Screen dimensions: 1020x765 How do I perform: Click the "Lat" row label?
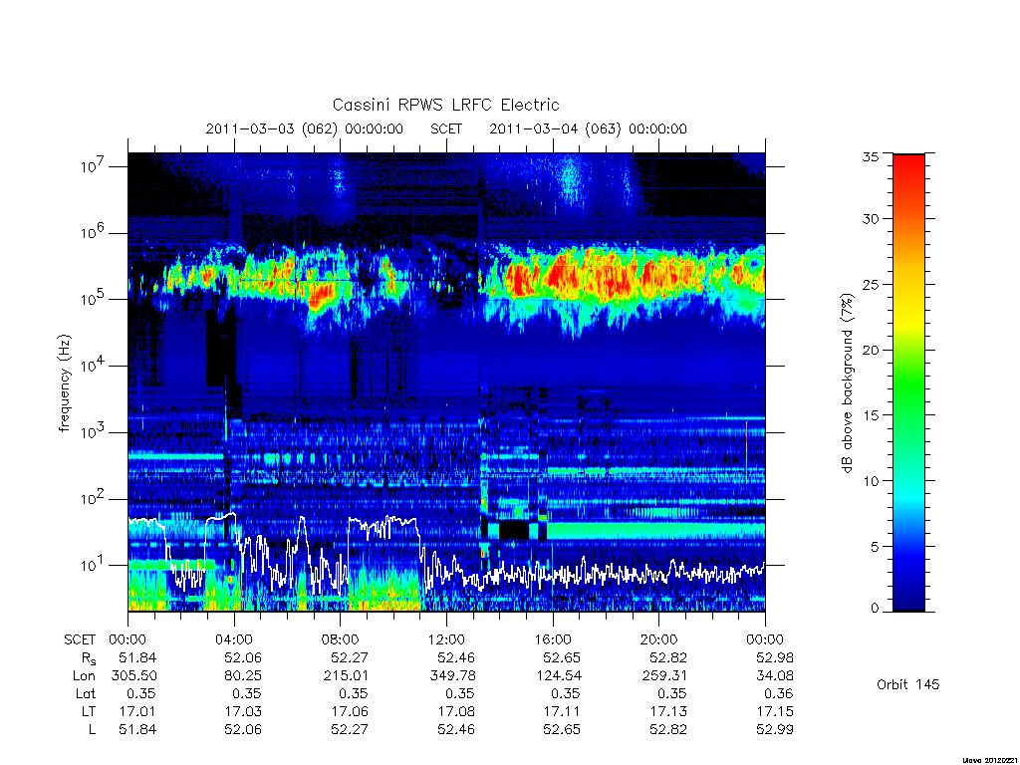[86, 694]
